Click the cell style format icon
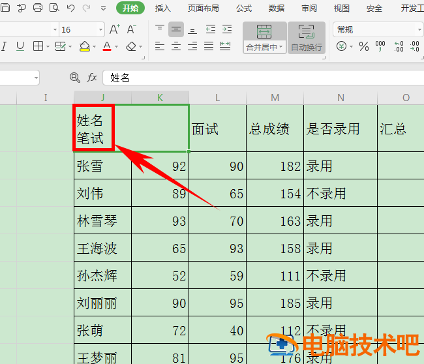The width and height of the screenshot is (424, 364). pyautogui.click(x=60, y=46)
